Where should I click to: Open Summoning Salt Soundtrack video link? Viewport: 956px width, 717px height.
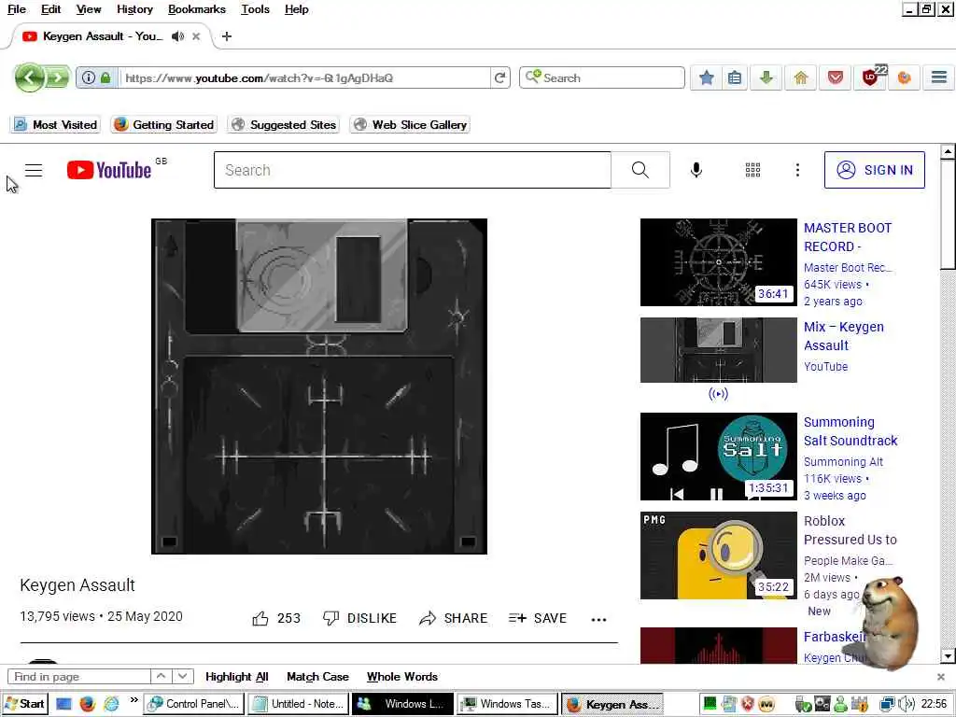coord(851,431)
